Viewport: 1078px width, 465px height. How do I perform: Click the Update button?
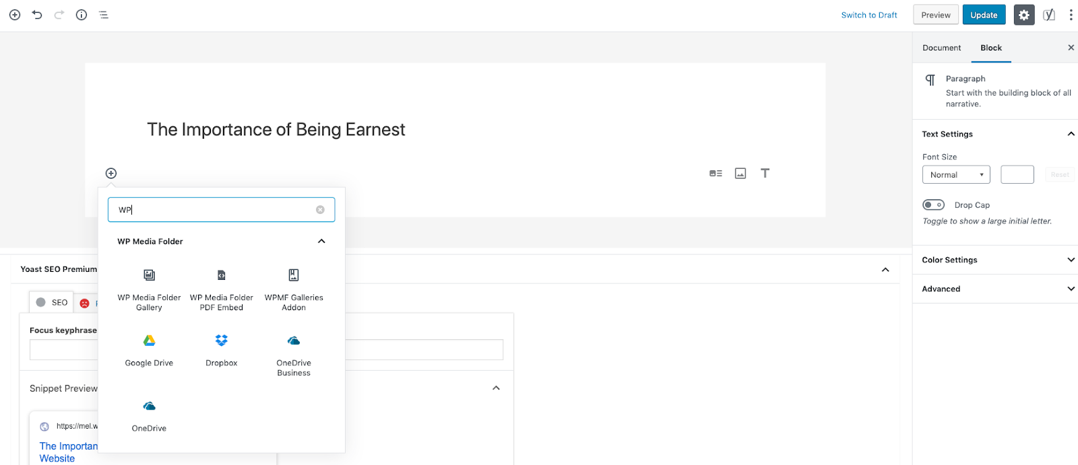[x=984, y=15]
